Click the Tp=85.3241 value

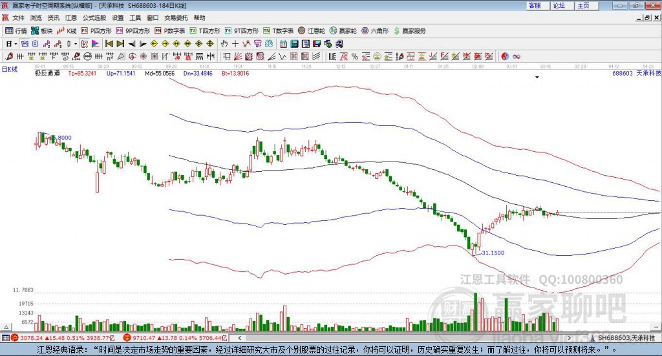(x=82, y=74)
